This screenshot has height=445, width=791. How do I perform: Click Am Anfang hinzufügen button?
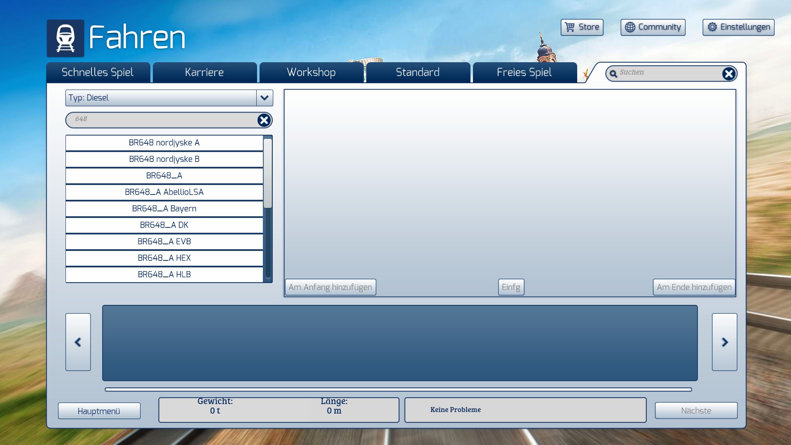pyautogui.click(x=330, y=287)
